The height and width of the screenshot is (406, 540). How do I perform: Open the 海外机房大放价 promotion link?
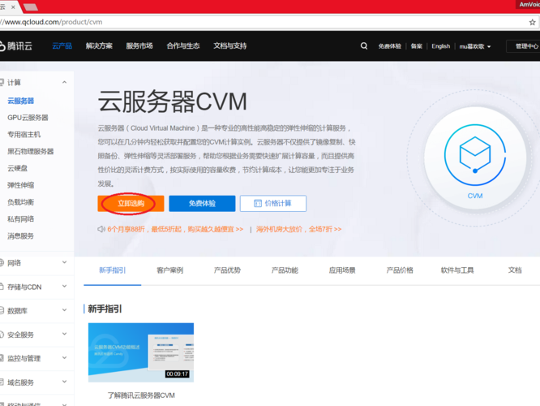(298, 229)
